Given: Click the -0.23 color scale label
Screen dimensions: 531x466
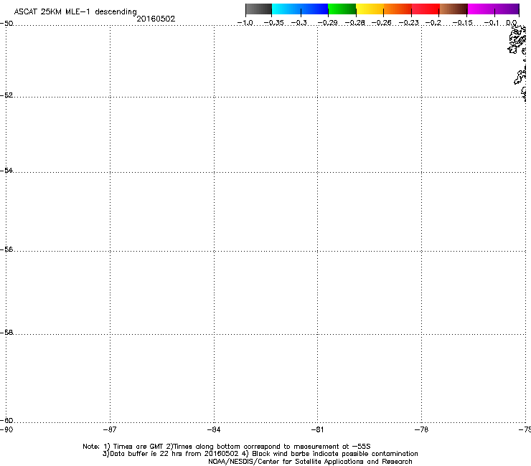Looking at the screenshot, I should click(409, 23).
